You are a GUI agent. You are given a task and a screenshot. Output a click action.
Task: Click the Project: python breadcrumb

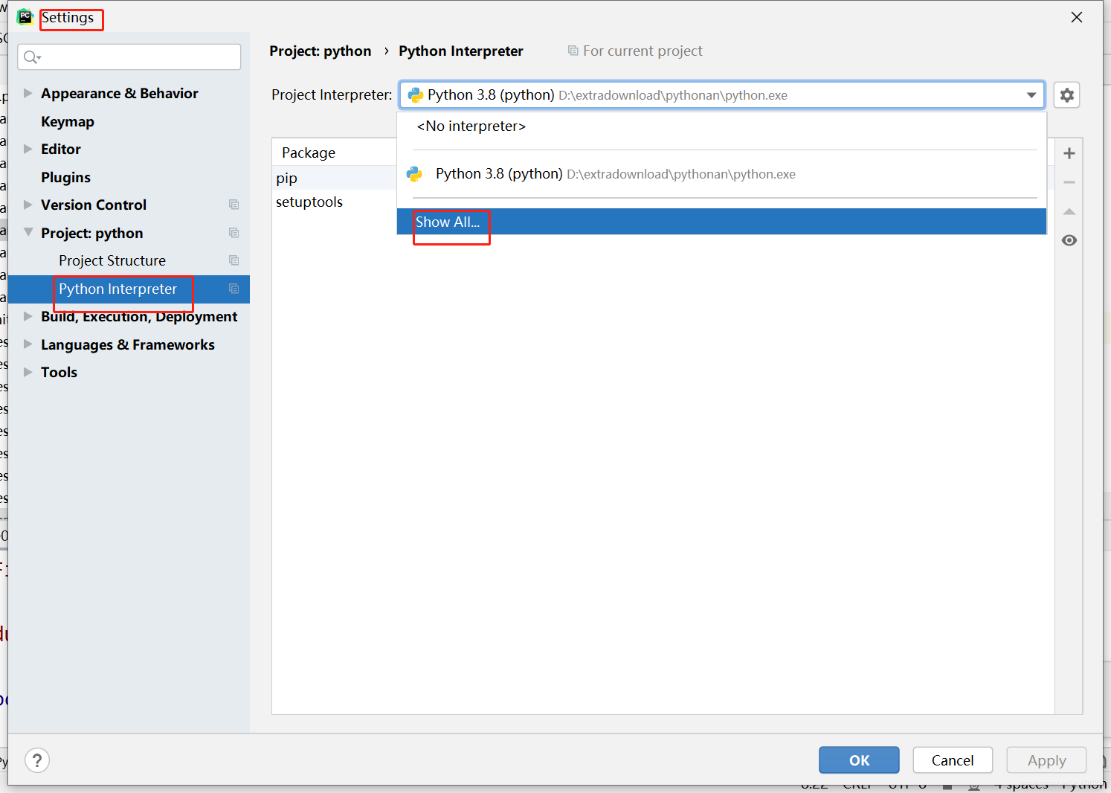(x=321, y=51)
